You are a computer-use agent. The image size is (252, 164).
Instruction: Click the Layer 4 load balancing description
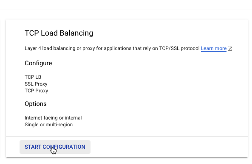tap(112, 48)
